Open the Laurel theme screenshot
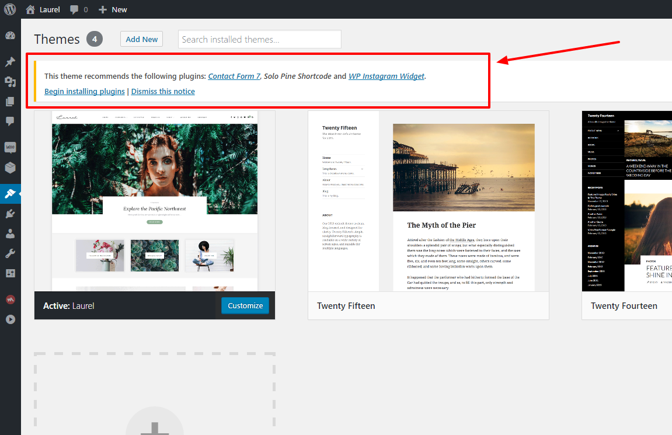Image resolution: width=672 pixels, height=435 pixels. pyautogui.click(x=155, y=201)
